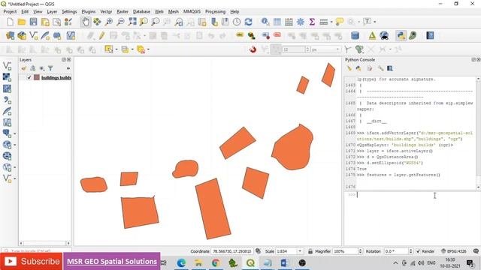
Task: Toggle the lock scale padlock in status bar
Action: coord(310,251)
